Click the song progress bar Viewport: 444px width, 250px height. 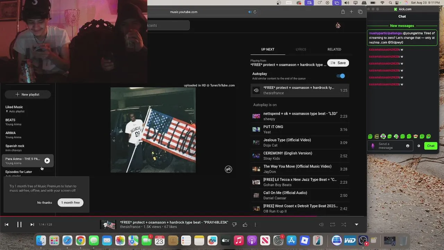(x=183, y=217)
